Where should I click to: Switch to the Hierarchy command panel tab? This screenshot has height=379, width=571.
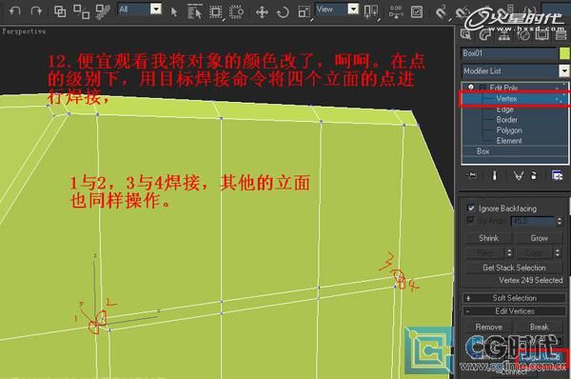click(x=504, y=34)
